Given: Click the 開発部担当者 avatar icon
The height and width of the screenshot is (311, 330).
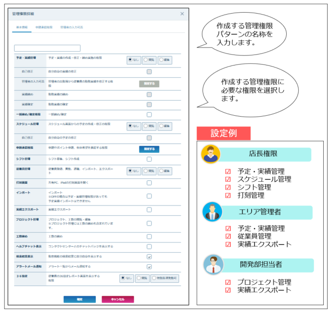Looking at the screenshot, I should 213,265.
